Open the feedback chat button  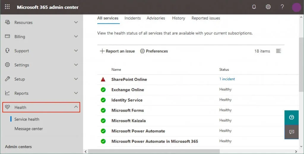[291, 132]
